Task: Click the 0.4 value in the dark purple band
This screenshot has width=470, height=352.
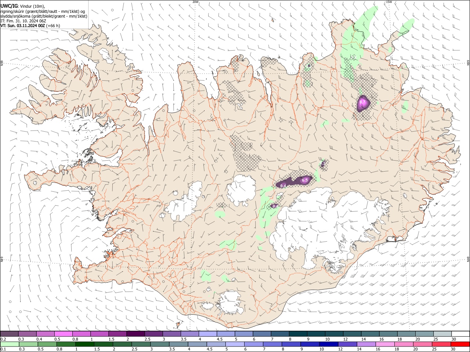Action: 283,186
